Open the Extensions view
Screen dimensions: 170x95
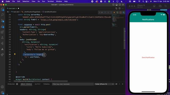(x=2, y=32)
